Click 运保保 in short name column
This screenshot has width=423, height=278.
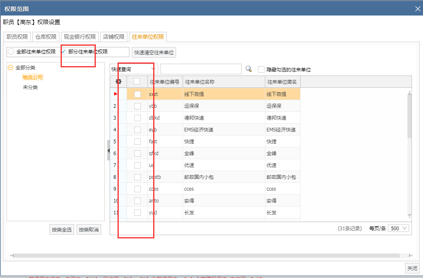click(x=274, y=106)
